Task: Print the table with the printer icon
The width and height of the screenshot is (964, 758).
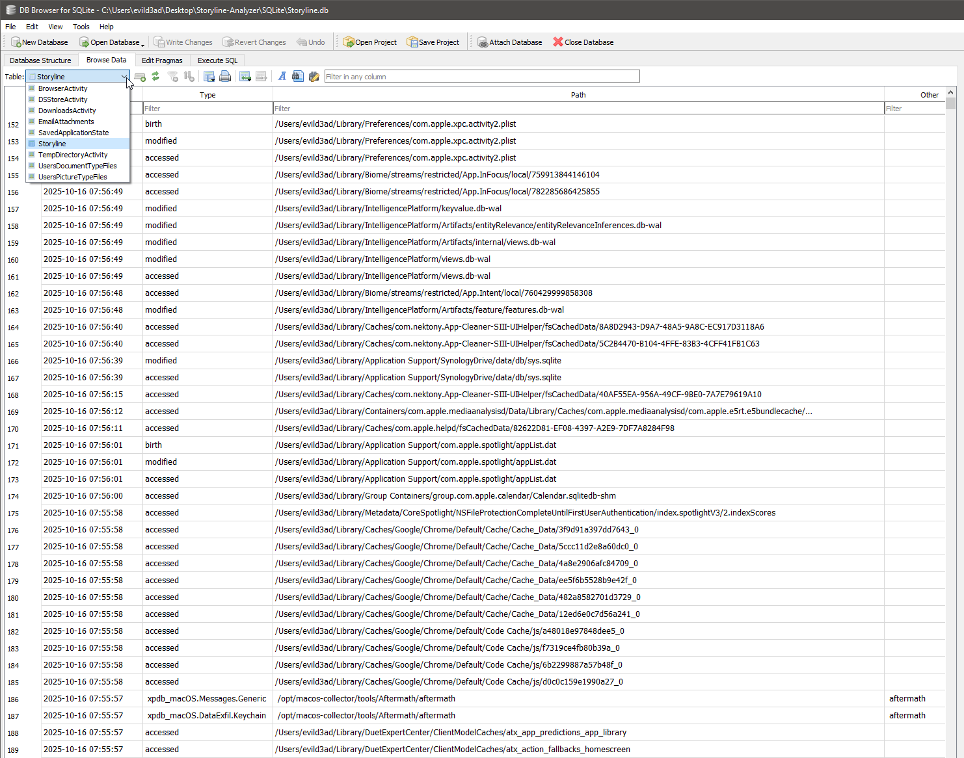Action: [224, 76]
